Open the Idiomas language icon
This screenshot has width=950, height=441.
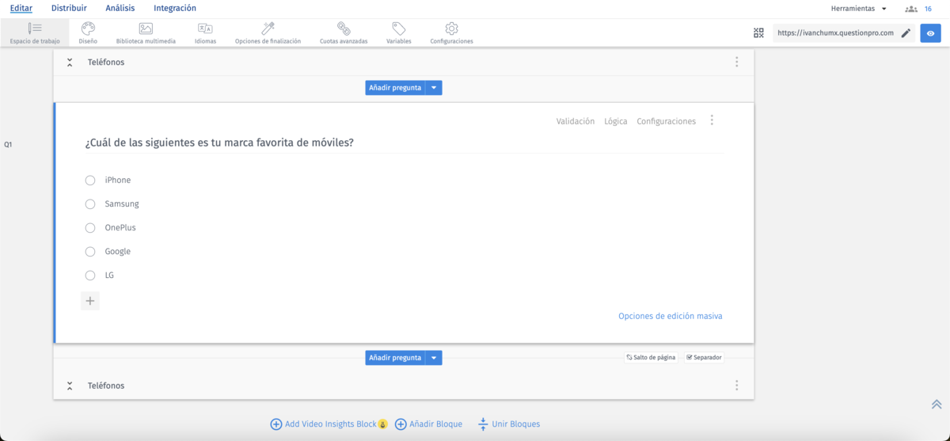(x=205, y=29)
